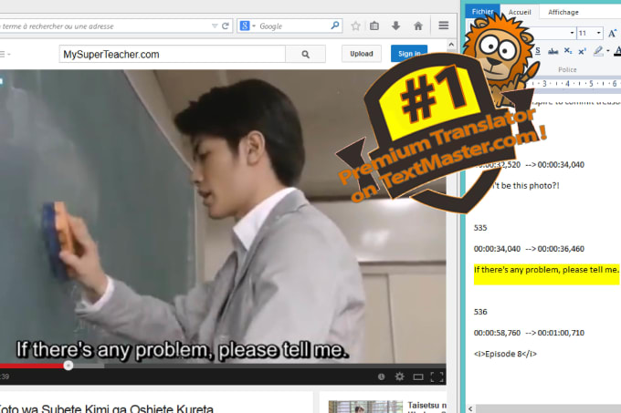The image size is (621, 413).
Task: Apply strikethrough formatting in editor
Action: (x=553, y=51)
